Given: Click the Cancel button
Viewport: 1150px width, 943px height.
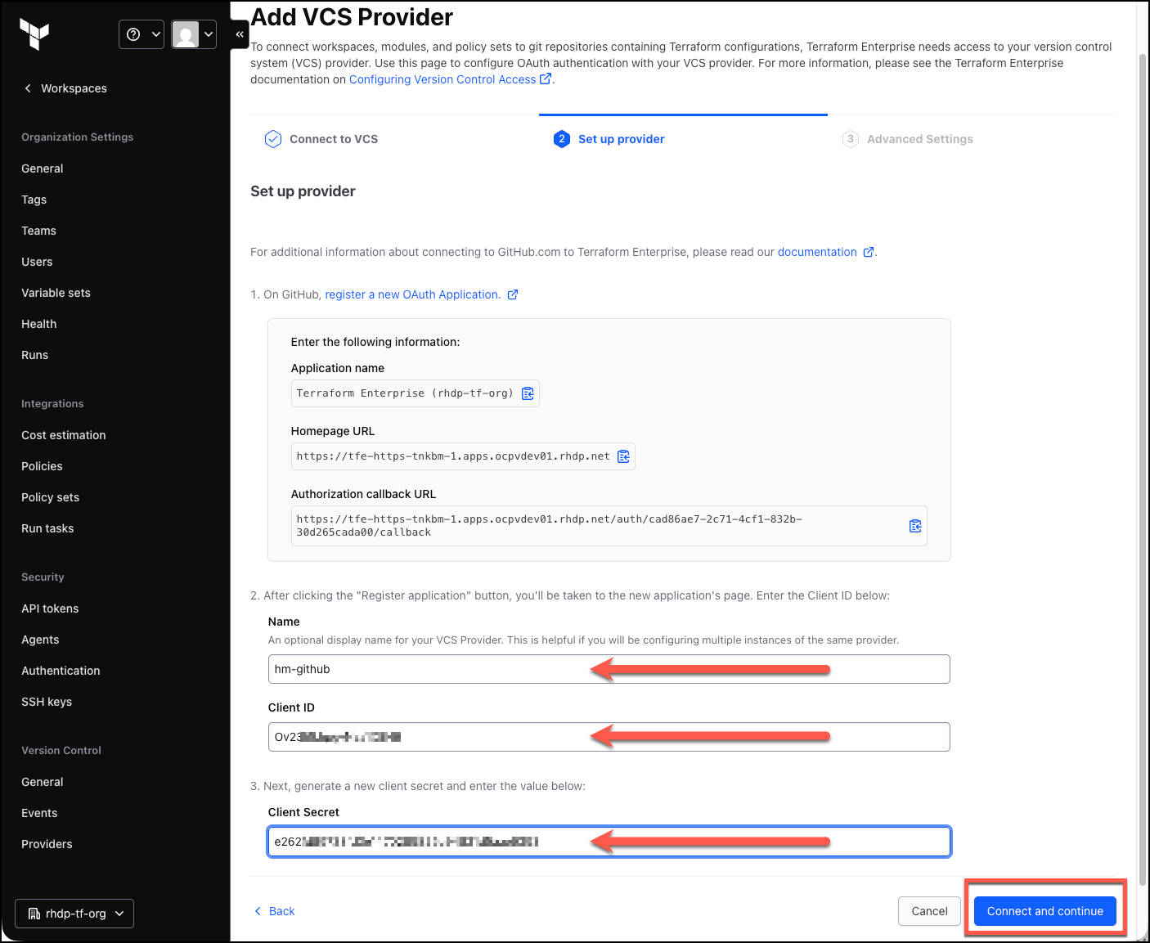Looking at the screenshot, I should [x=929, y=911].
